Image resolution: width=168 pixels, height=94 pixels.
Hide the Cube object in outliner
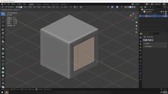[x=164, y=16]
